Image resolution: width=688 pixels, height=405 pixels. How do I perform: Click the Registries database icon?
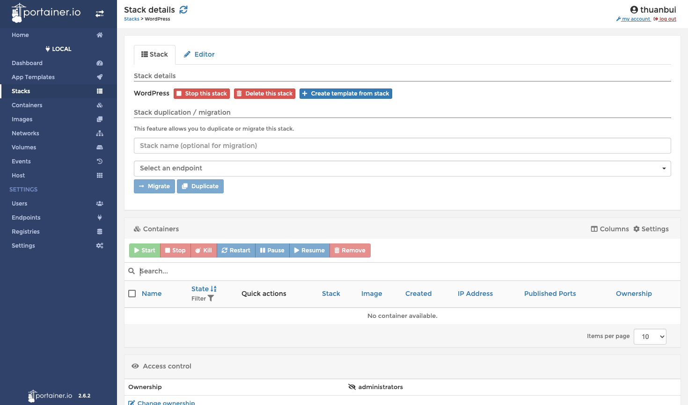(x=100, y=232)
